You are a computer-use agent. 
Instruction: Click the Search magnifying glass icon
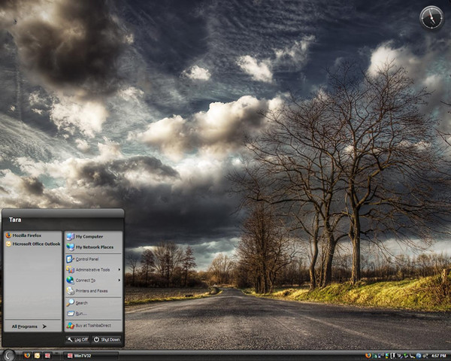coord(71,302)
